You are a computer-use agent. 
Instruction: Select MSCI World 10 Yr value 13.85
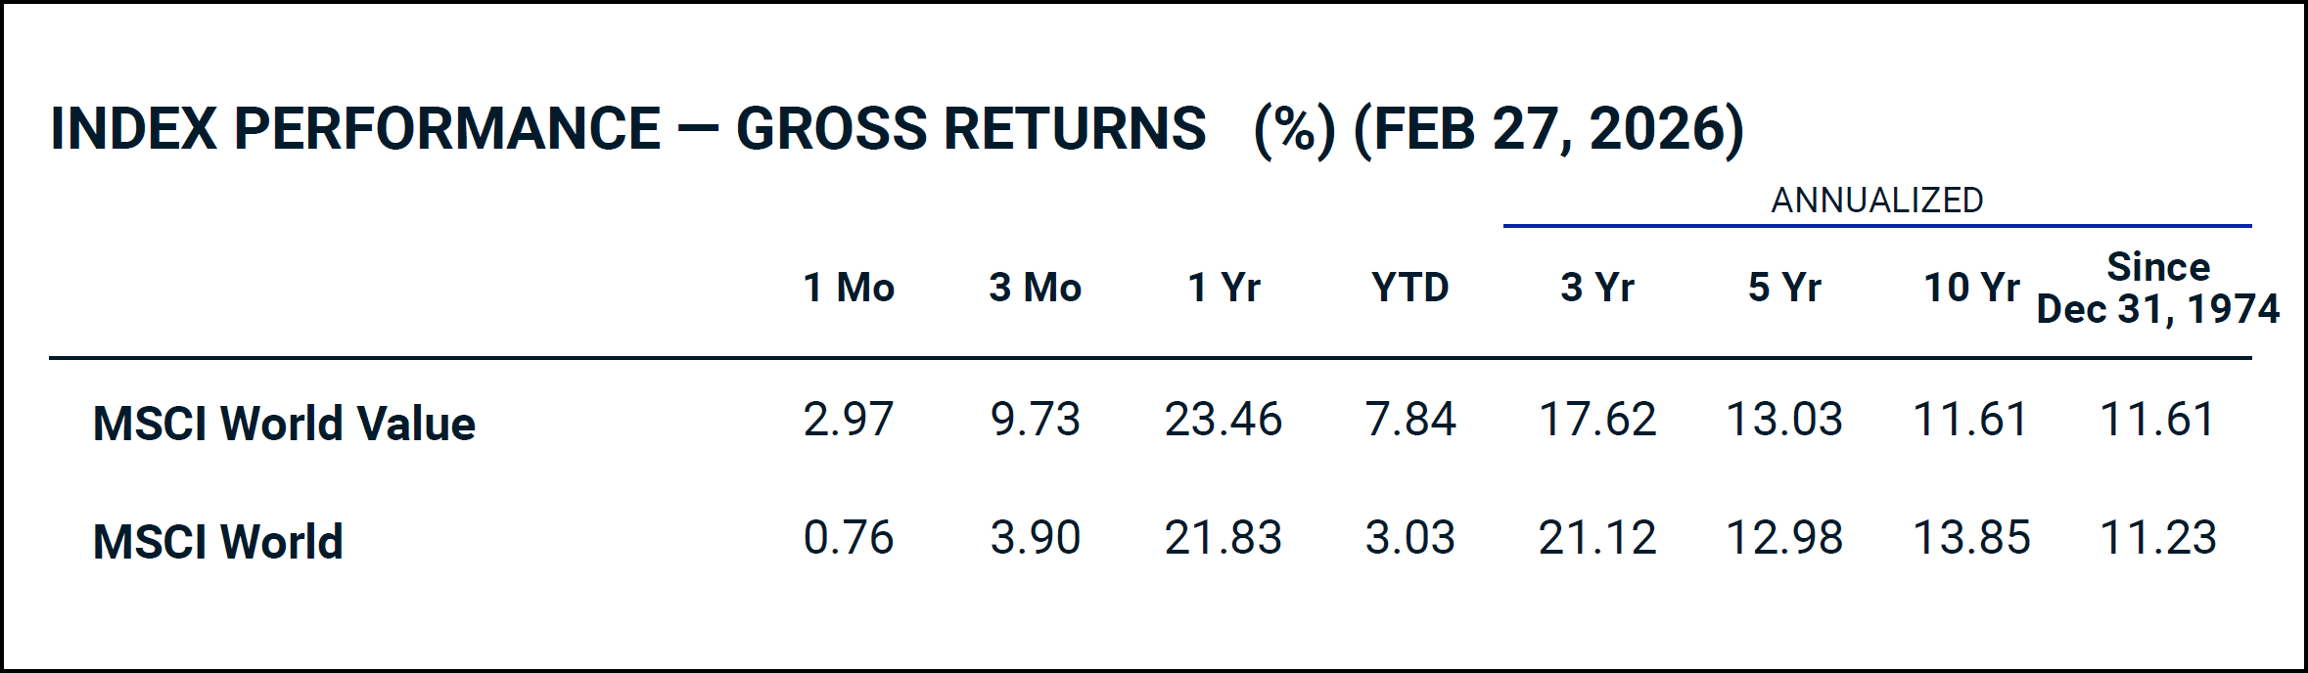point(1971,538)
